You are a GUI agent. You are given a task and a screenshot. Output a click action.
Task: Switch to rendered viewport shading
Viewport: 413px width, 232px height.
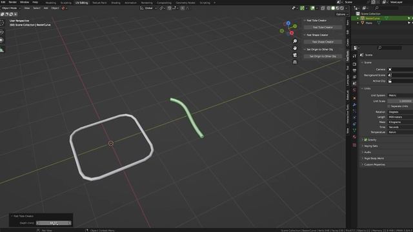pyautogui.click(x=342, y=8)
